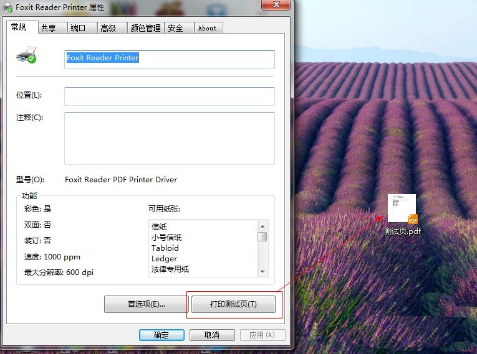The image size is (477, 354).
Task: Click the 注释(C) text area
Action: click(170, 138)
